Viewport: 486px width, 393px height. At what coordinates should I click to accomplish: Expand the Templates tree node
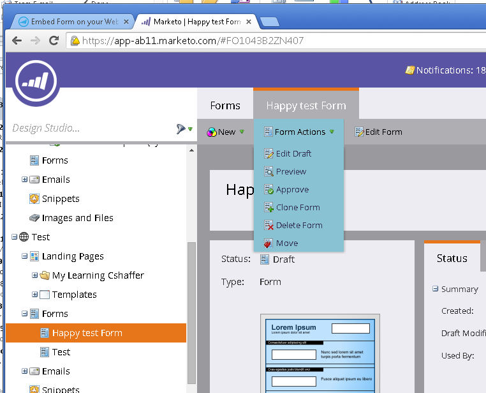click(34, 295)
